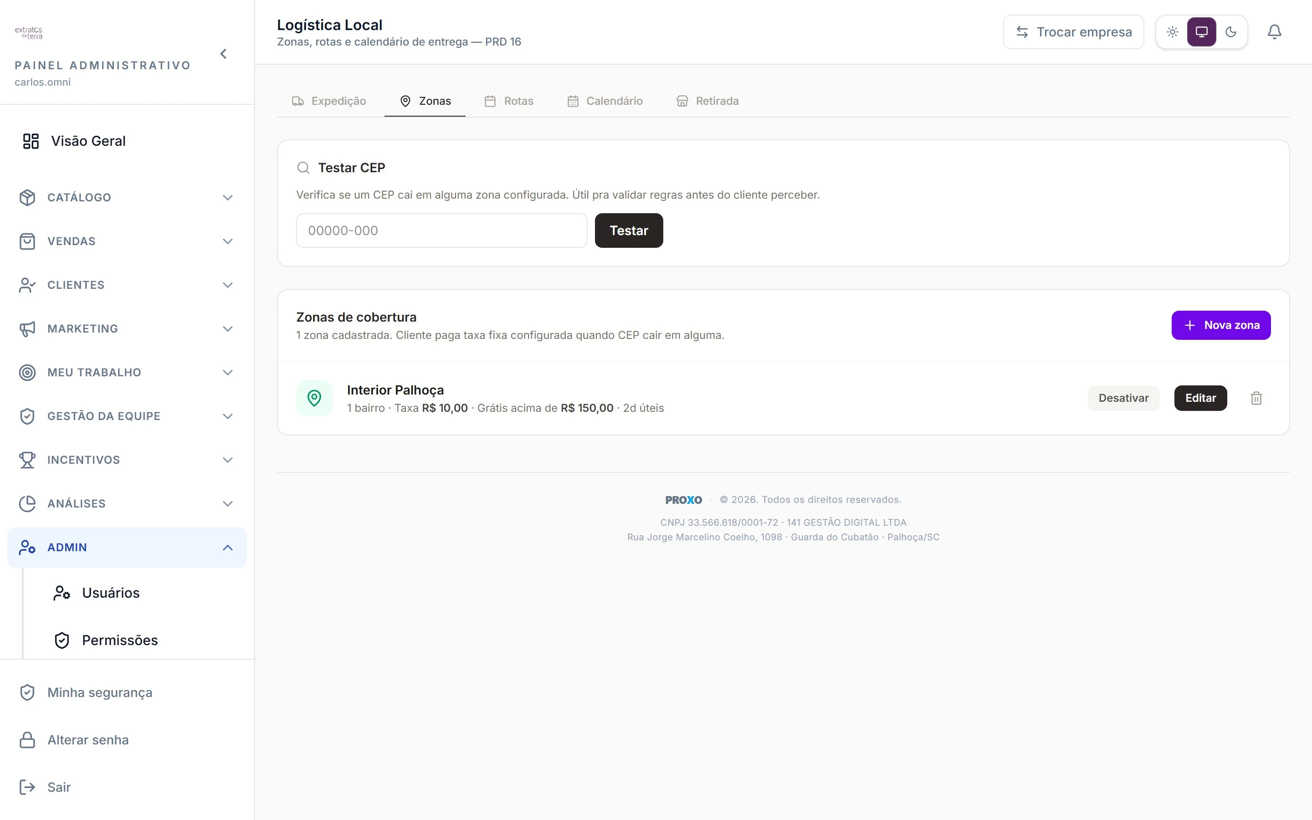This screenshot has height=820, width=1312.
Task: Click the Sair logout icon
Action: pyautogui.click(x=27, y=788)
